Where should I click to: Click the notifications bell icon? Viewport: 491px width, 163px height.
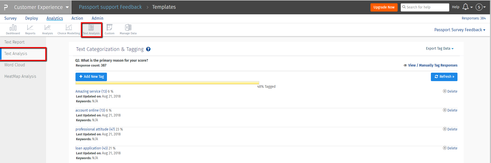[x=466, y=7]
